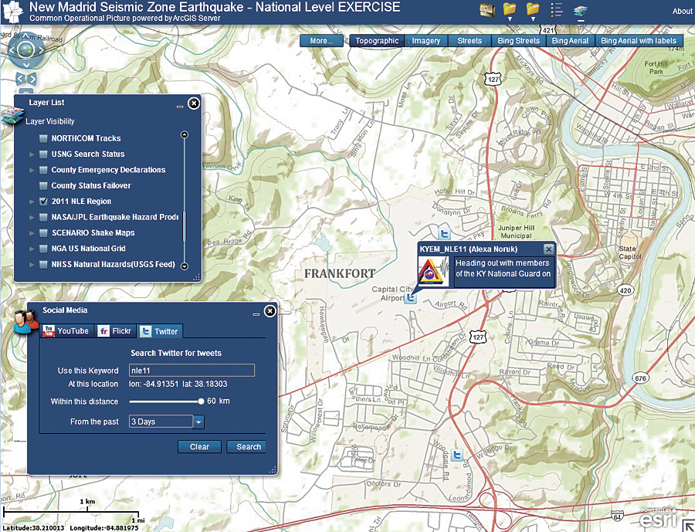Click the Esri logo
The width and height of the screenshot is (695, 532).
coord(659,517)
